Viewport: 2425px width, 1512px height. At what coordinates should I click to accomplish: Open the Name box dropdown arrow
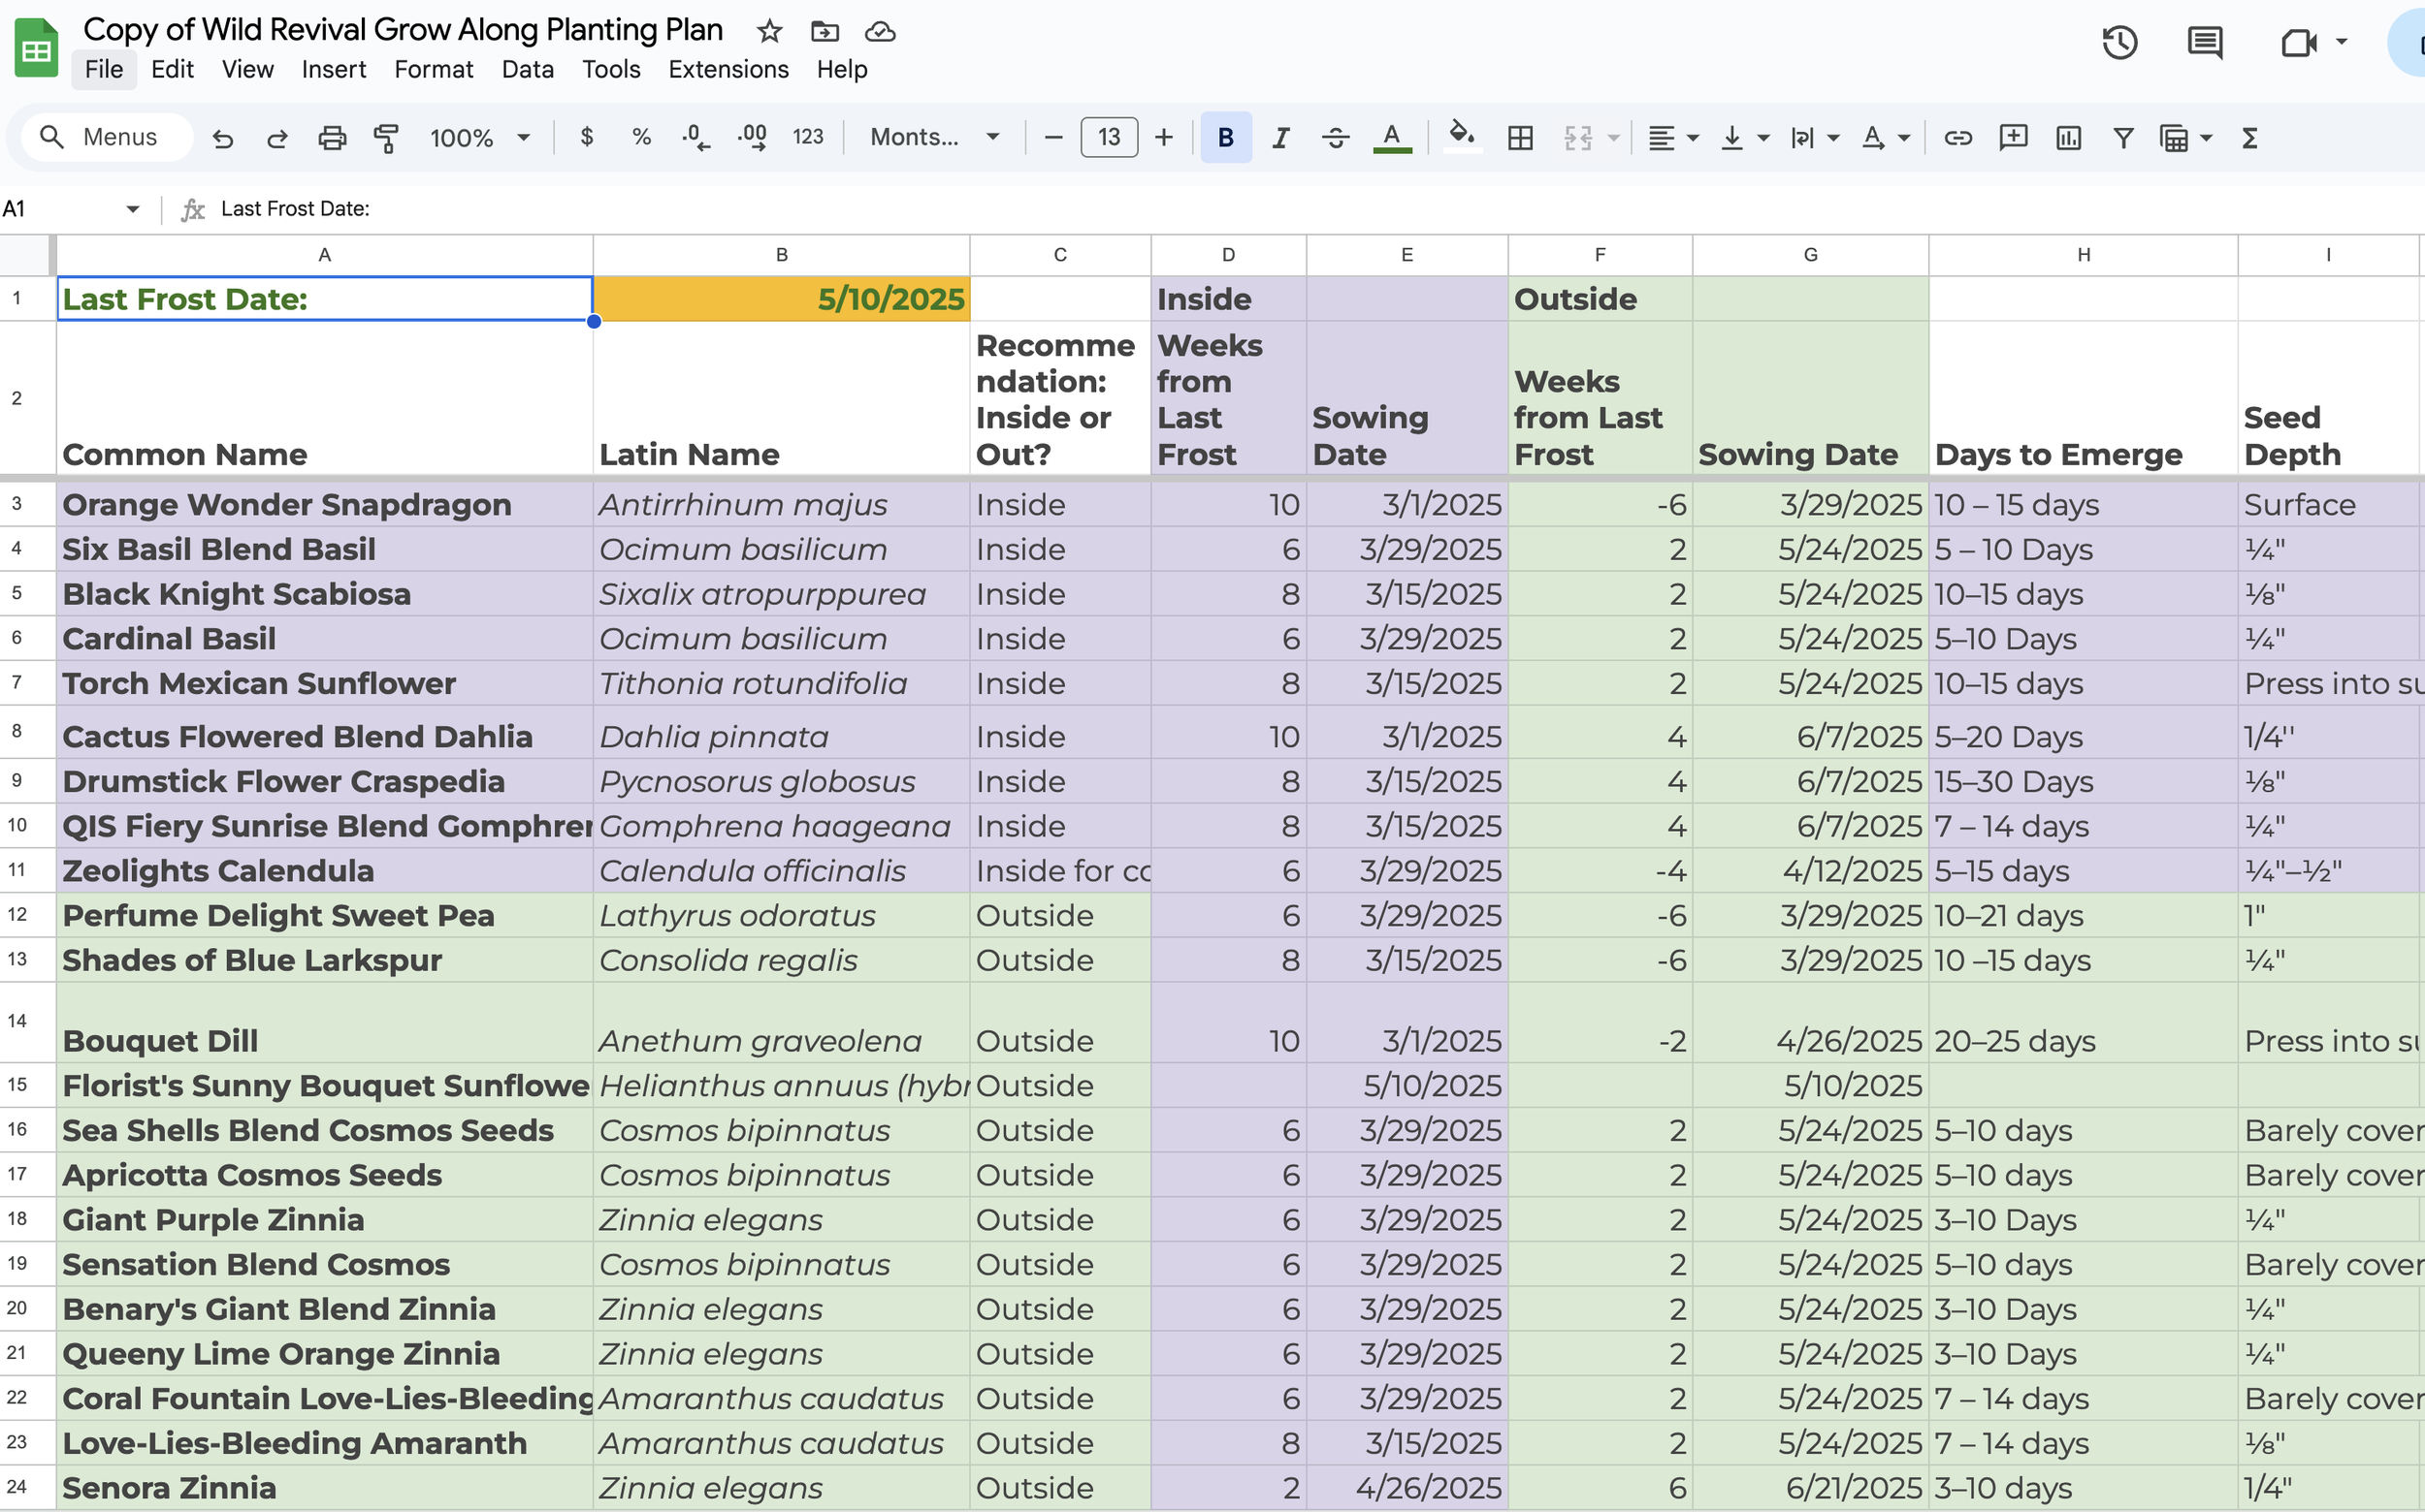click(132, 209)
